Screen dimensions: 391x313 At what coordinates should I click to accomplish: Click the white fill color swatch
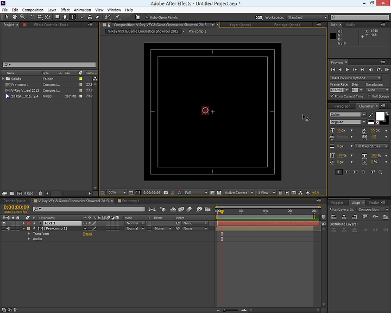pyautogui.click(x=380, y=116)
